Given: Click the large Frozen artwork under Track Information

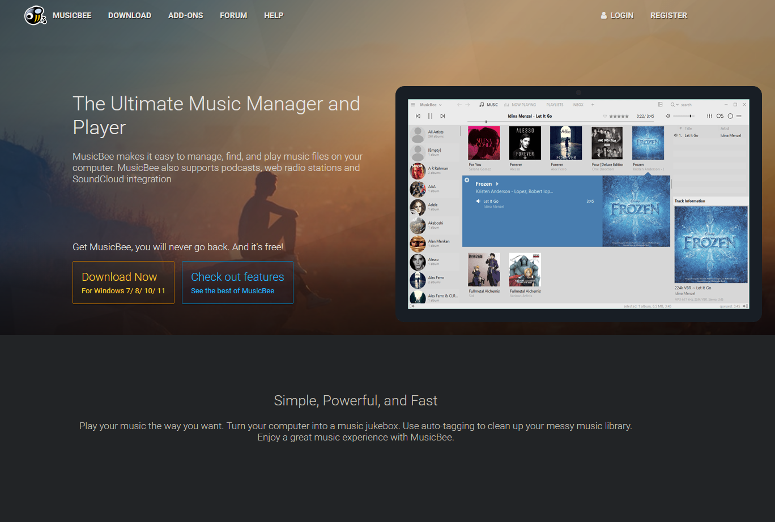Looking at the screenshot, I should (x=711, y=245).
